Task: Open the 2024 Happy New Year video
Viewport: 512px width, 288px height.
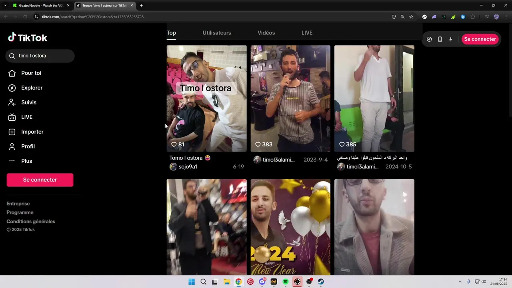Action: click(x=290, y=227)
